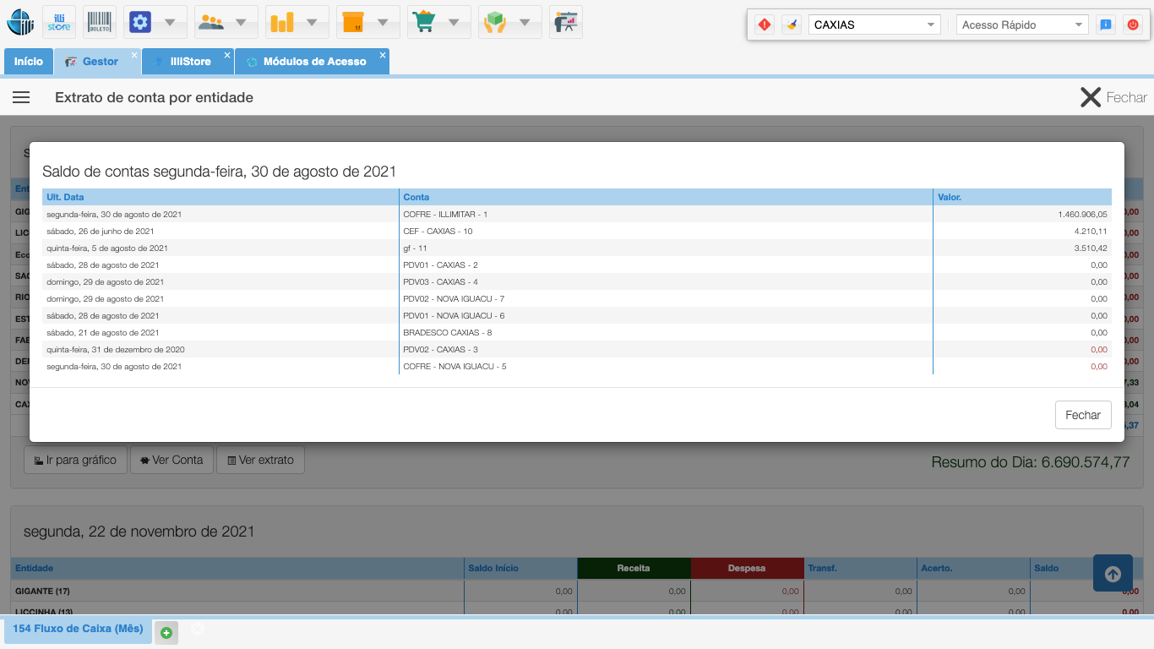
Task: Expand the shopping cart menu dropdown
Action: click(454, 22)
